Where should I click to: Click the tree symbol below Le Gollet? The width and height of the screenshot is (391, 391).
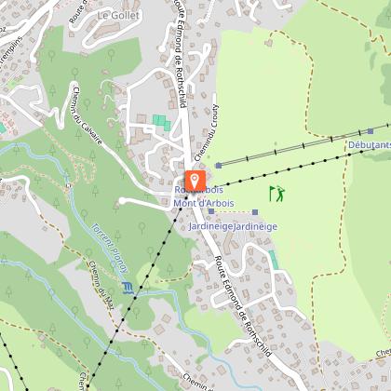tap(112, 55)
